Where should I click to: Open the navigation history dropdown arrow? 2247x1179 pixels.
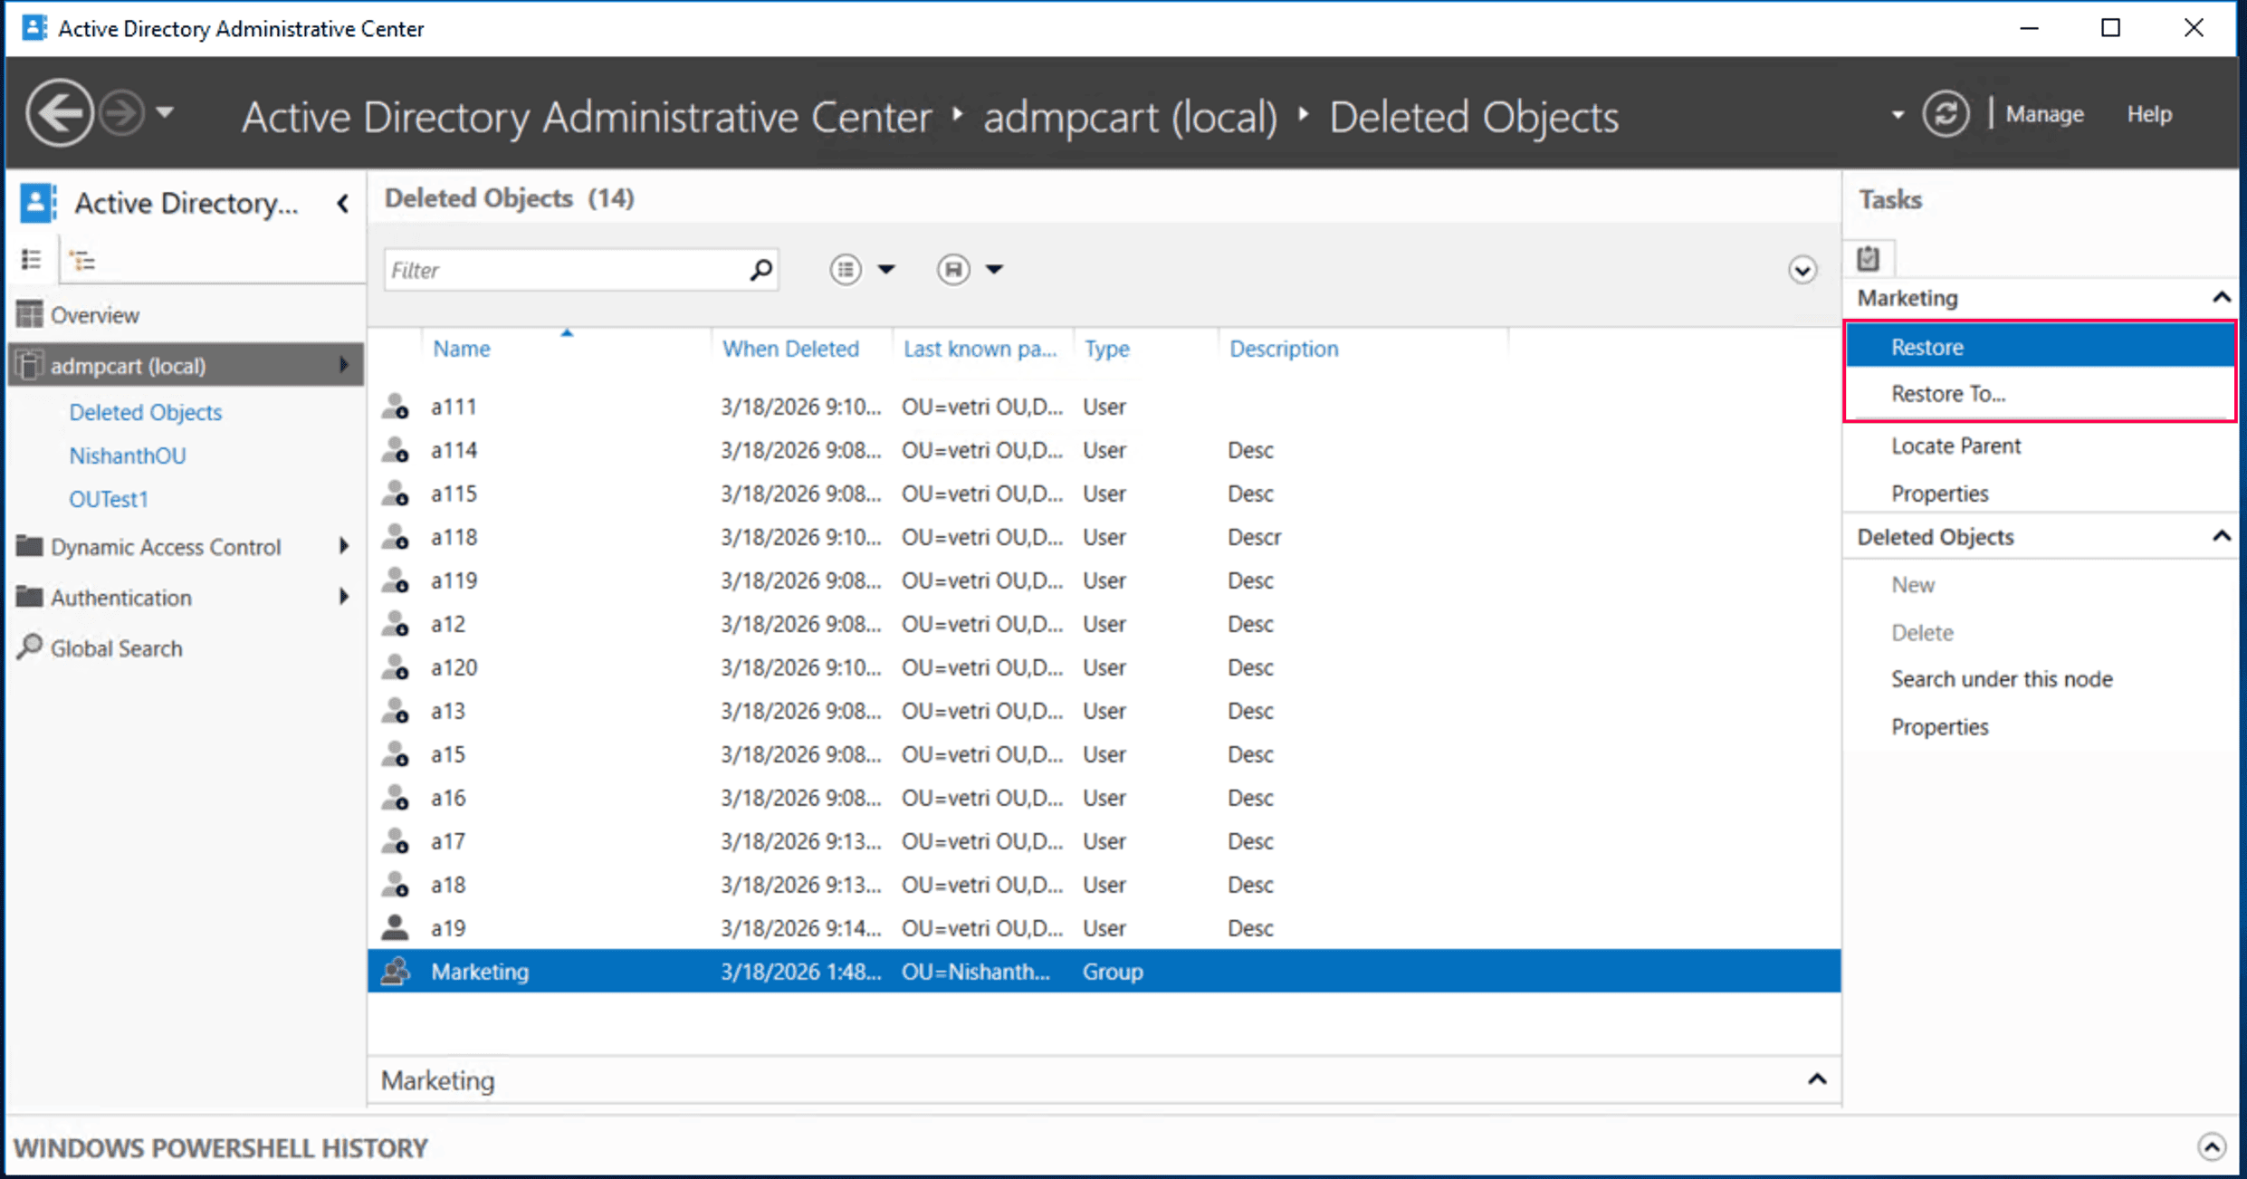[x=166, y=111]
